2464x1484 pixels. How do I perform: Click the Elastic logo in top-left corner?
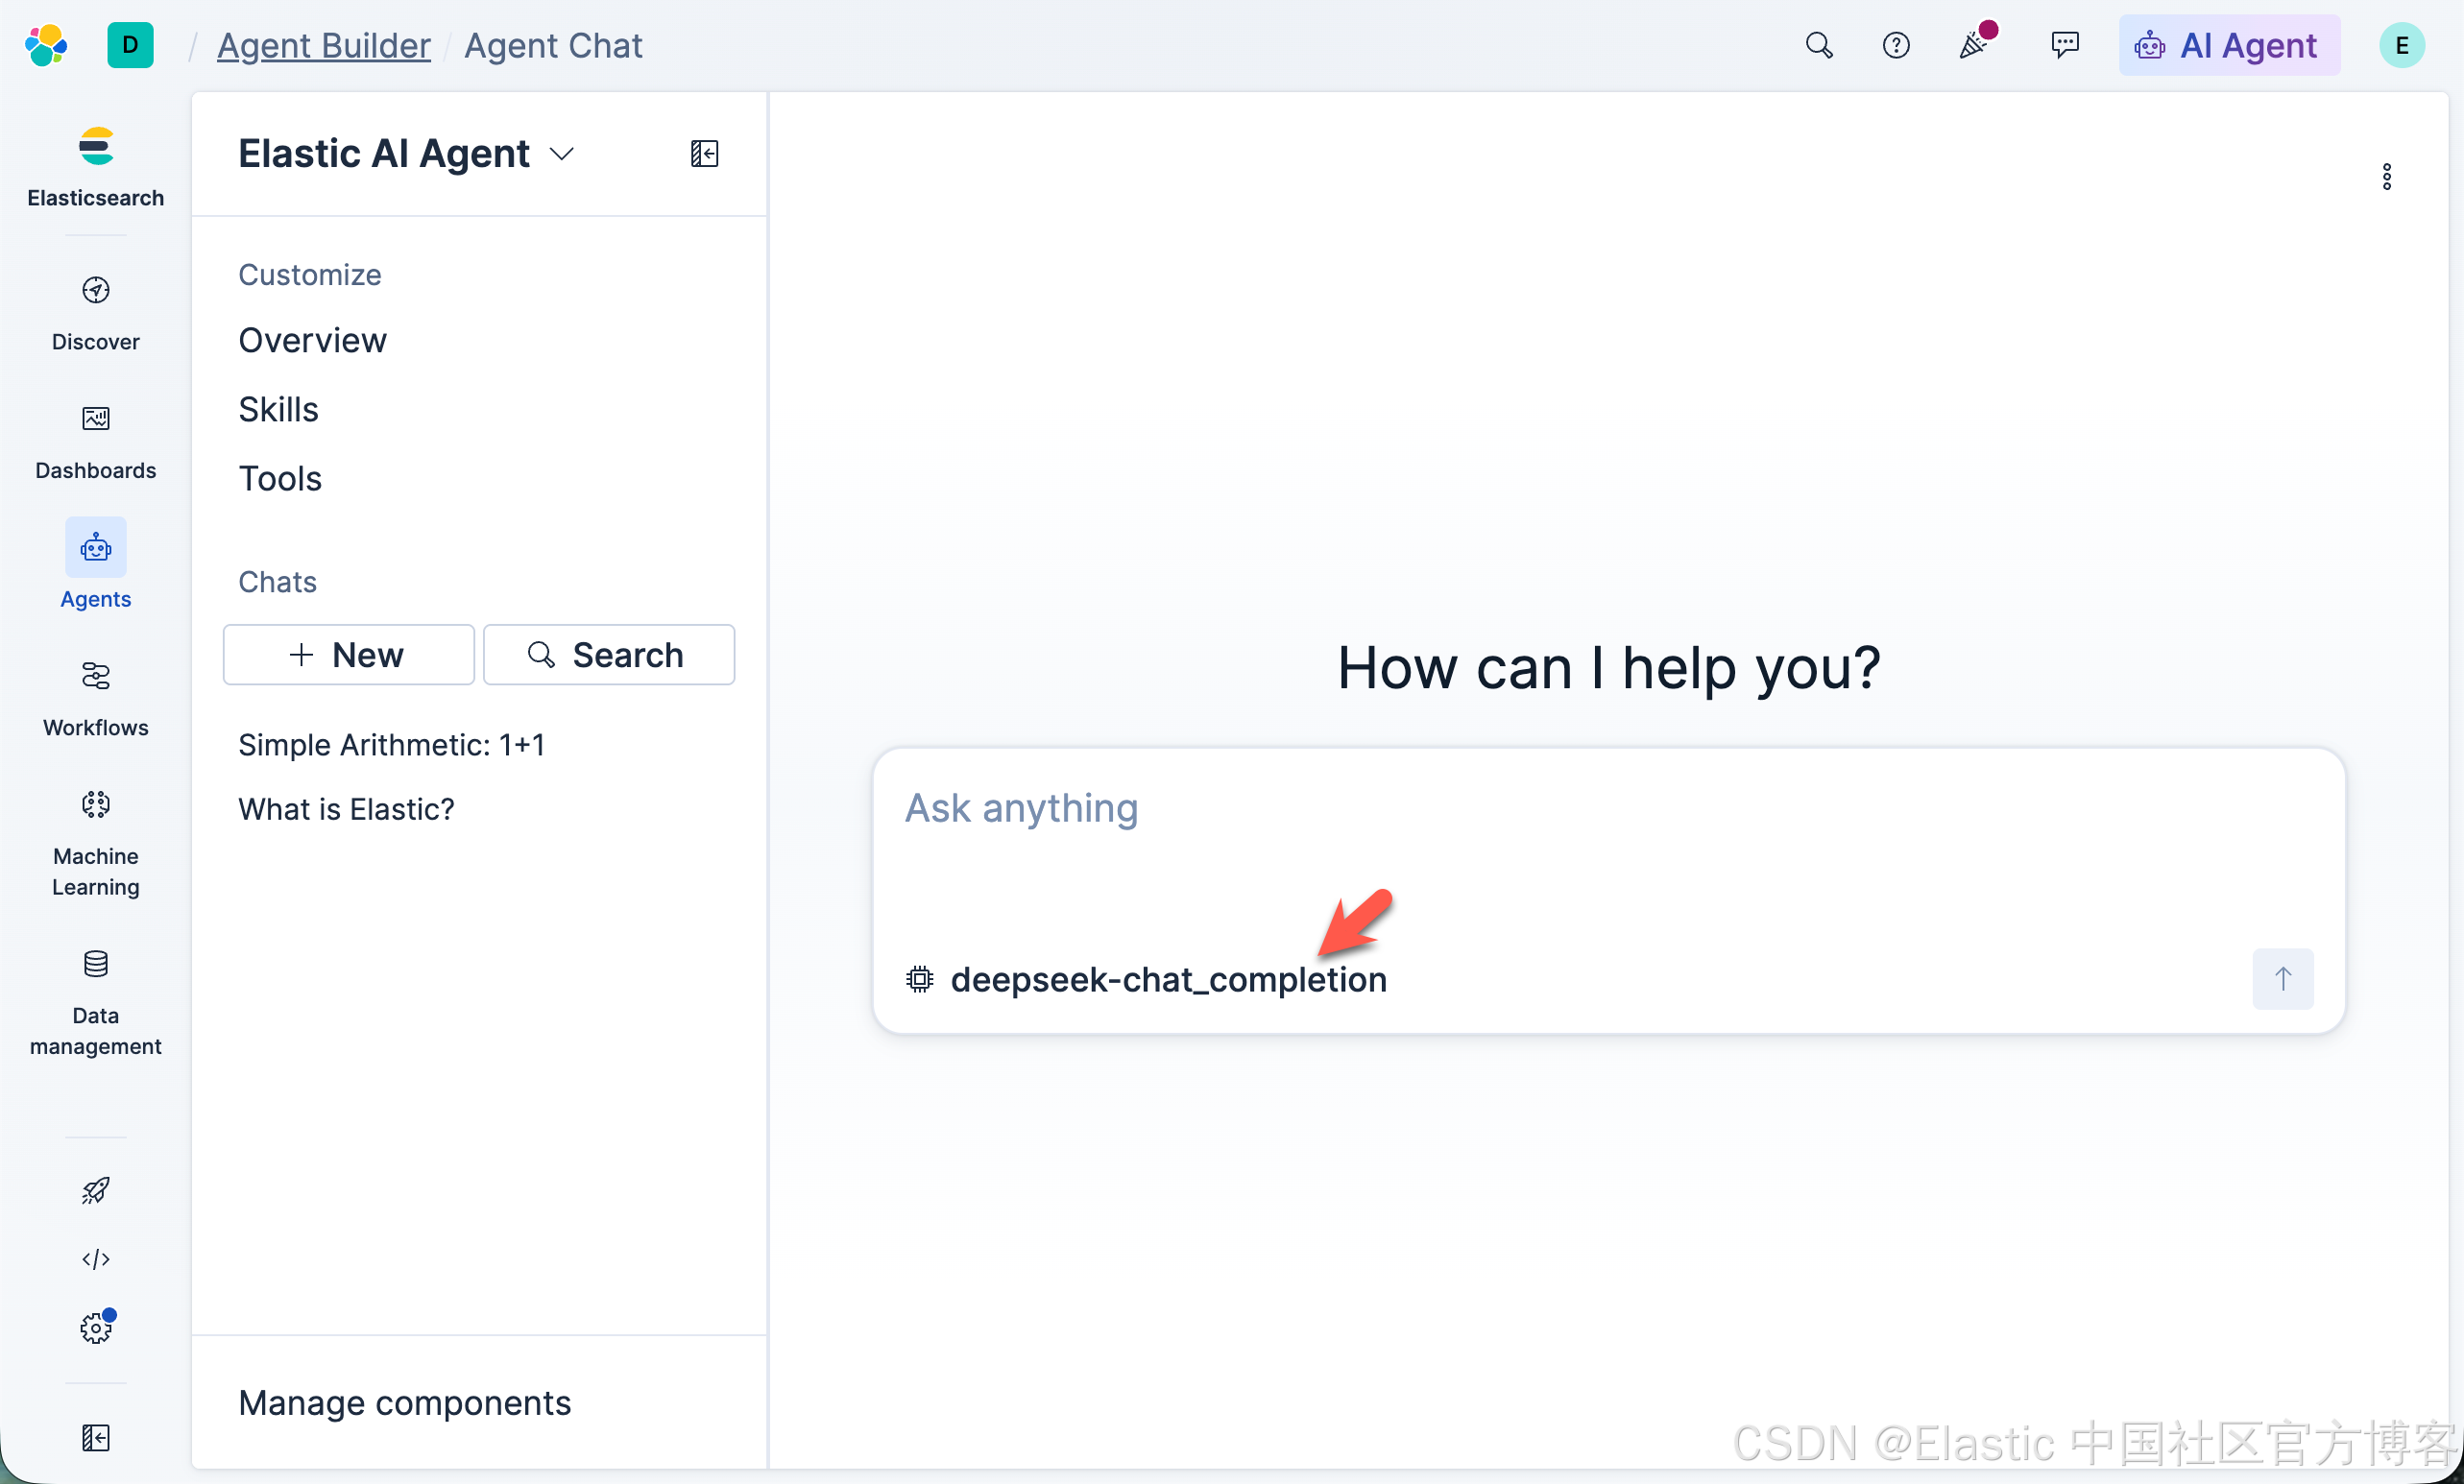pyautogui.click(x=46, y=45)
